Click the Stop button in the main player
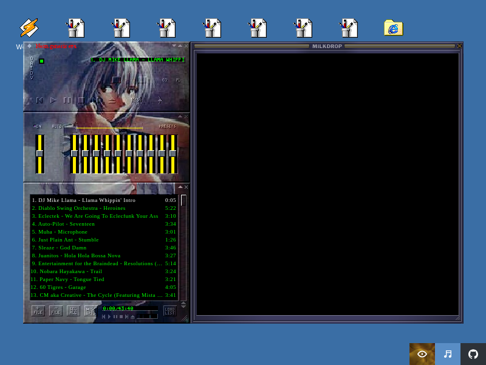This screenshot has width=486, height=365. (x=81, y=100)
